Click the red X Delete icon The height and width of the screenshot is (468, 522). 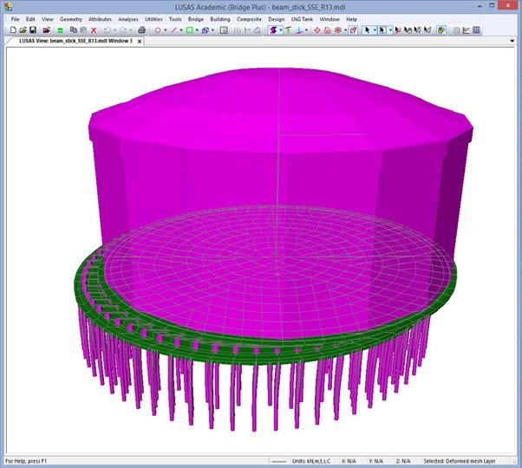pyautogui.click(x=94, y=30)
